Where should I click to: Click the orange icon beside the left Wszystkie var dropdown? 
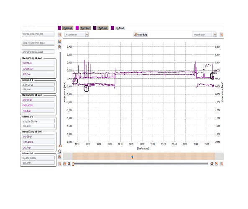pos(60,34)
